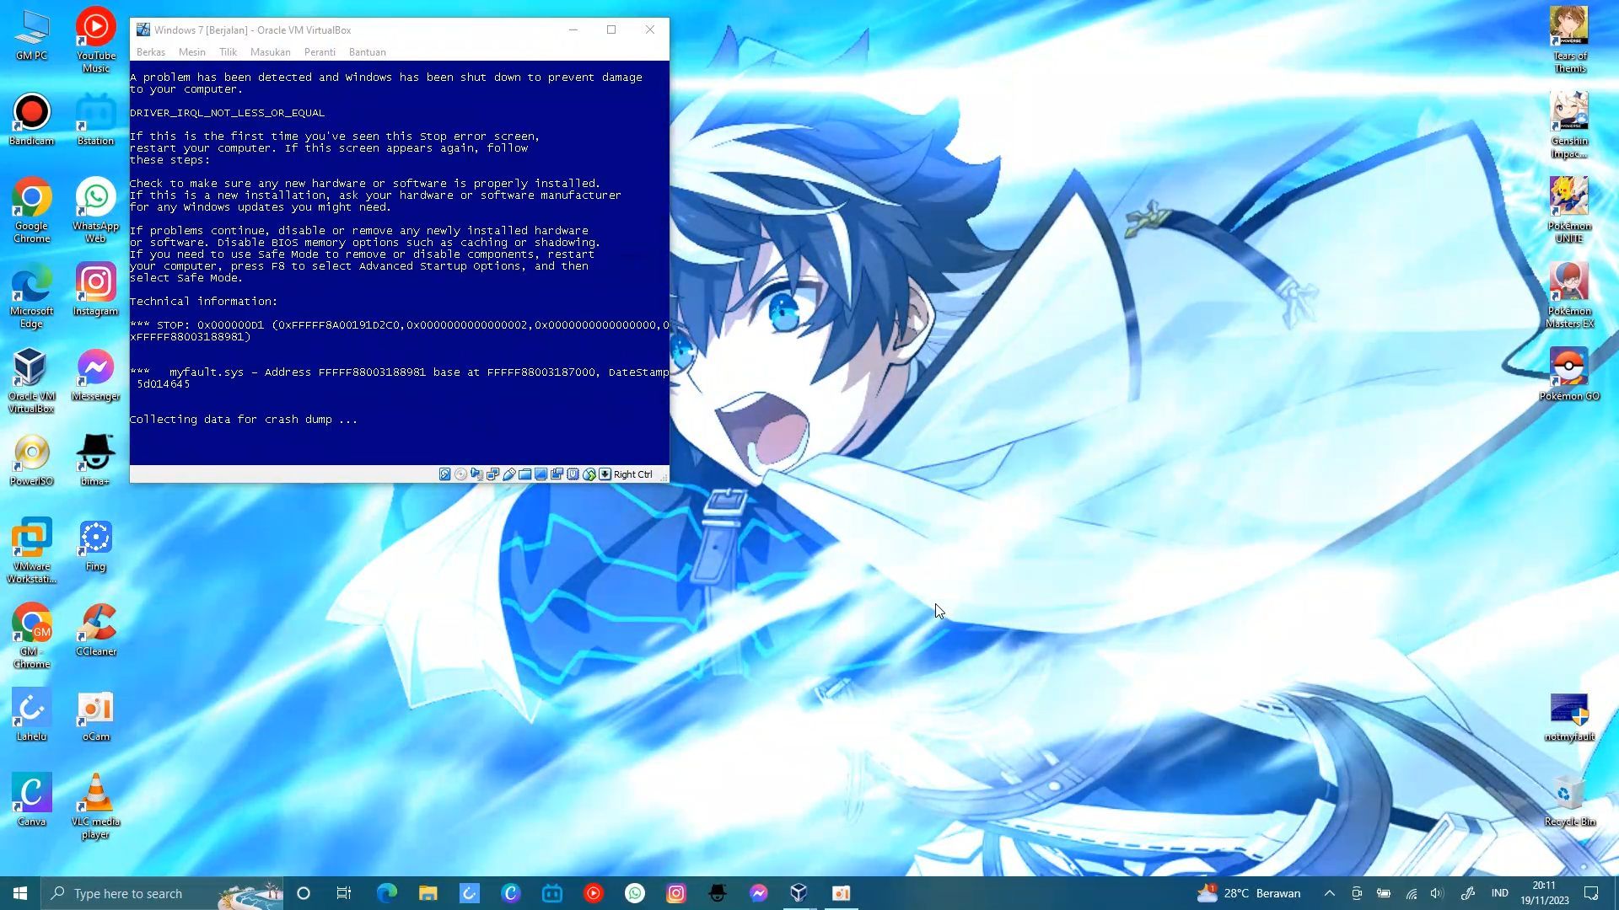This screenshot has width=1619, height=910.
Task: Select the Genshin Impact desktop shortcut
Action: click(x=1569, y=125)
